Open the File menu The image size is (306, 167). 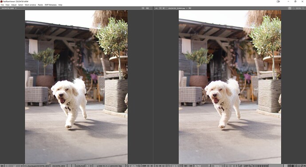coord(2,5)
